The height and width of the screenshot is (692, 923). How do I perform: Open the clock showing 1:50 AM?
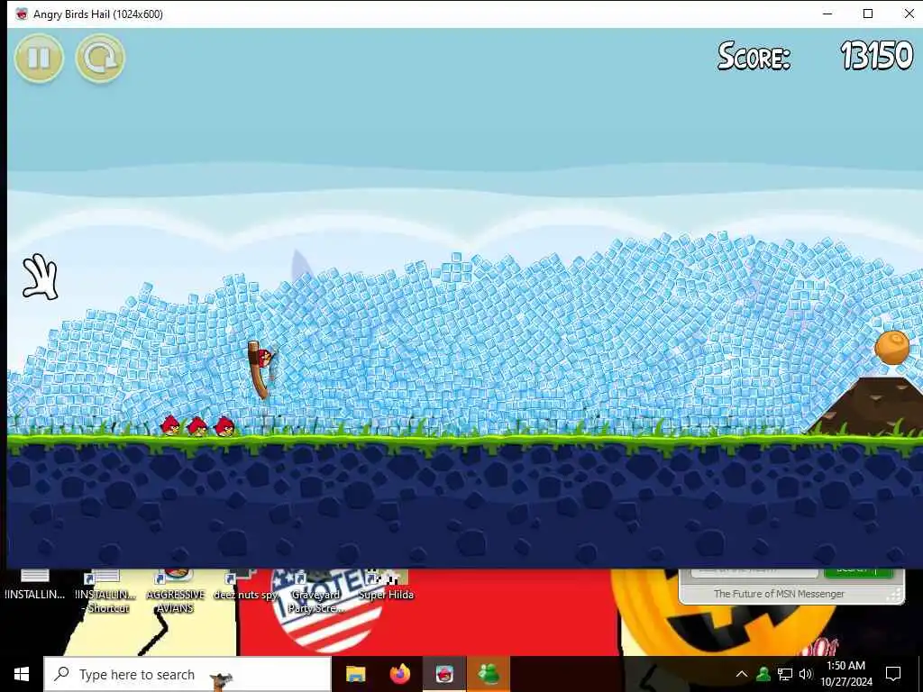(845, 674)
